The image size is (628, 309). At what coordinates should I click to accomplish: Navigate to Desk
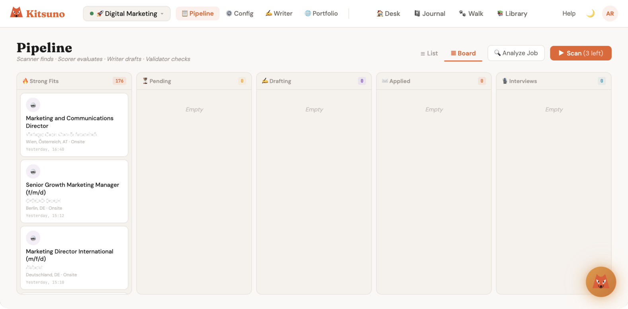click(388, 14)
